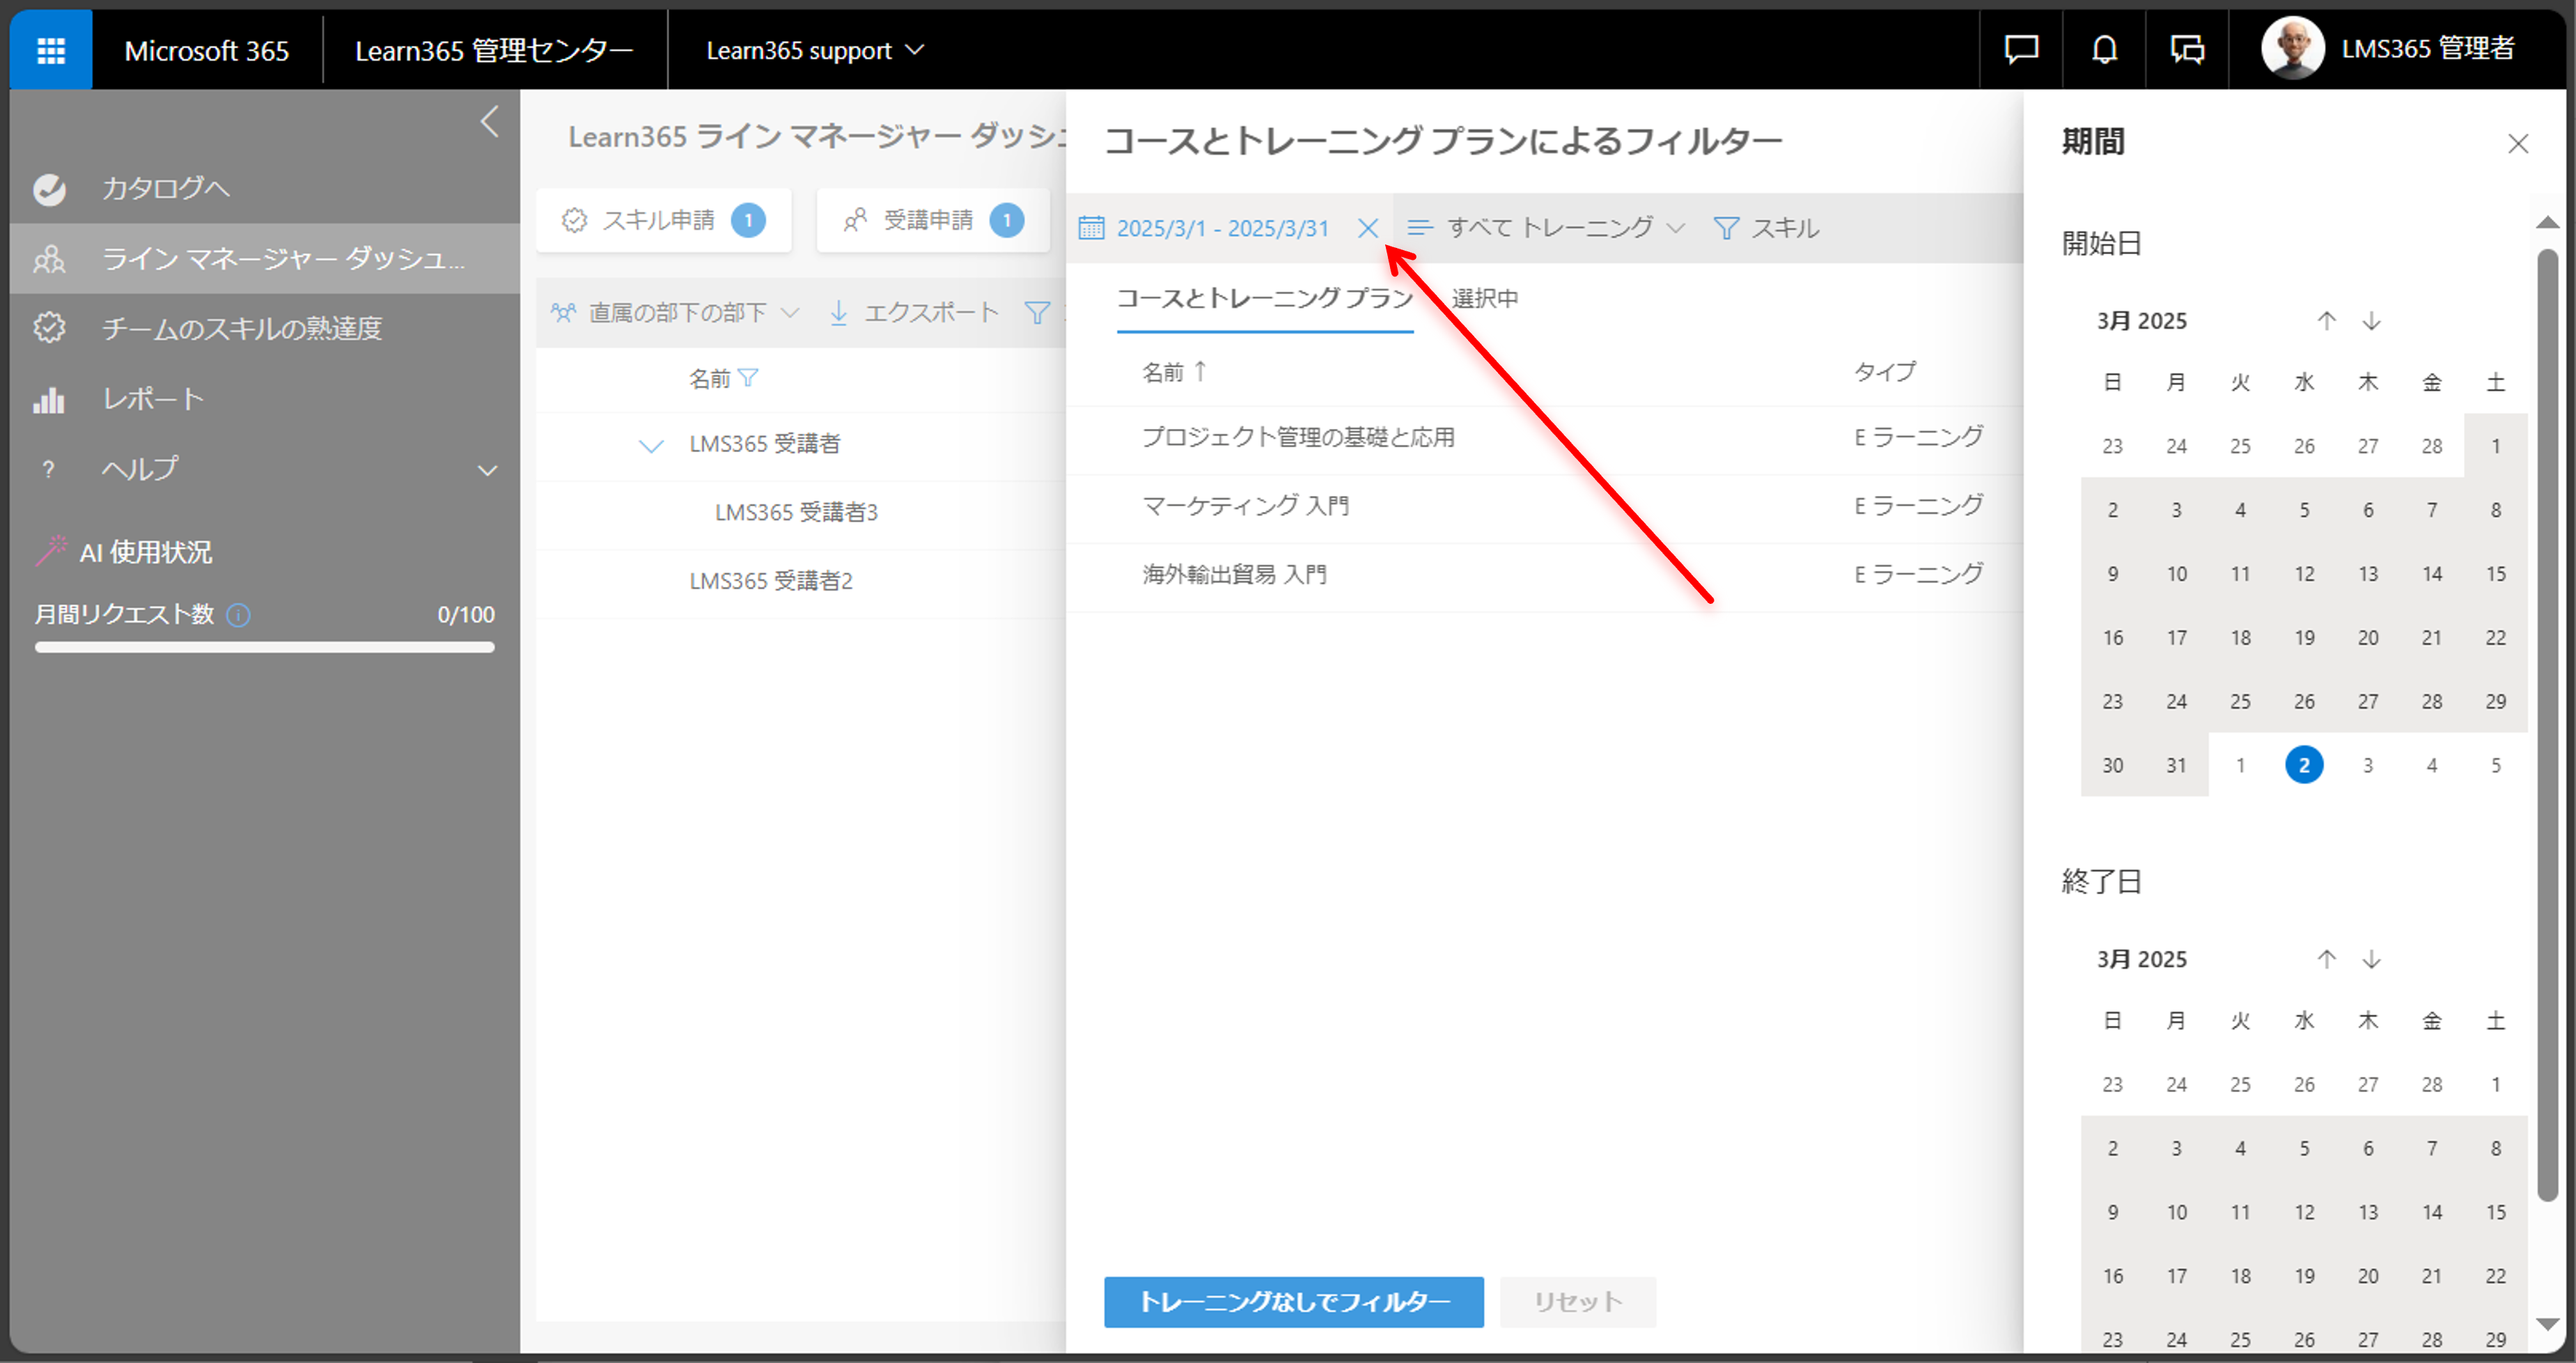
Task: Go to previous month in 開始日 calendar
Action: tap(2327, 321)
